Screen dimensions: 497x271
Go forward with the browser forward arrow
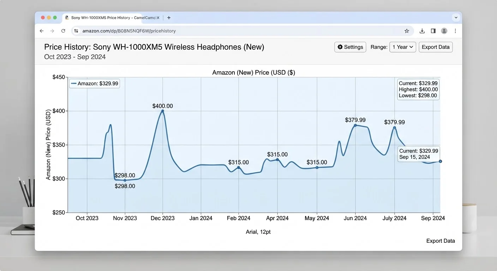coord(52,31)
